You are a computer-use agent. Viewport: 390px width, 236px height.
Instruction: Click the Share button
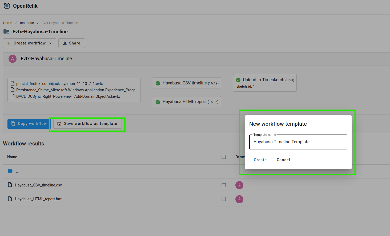click(x=72, y=43)
